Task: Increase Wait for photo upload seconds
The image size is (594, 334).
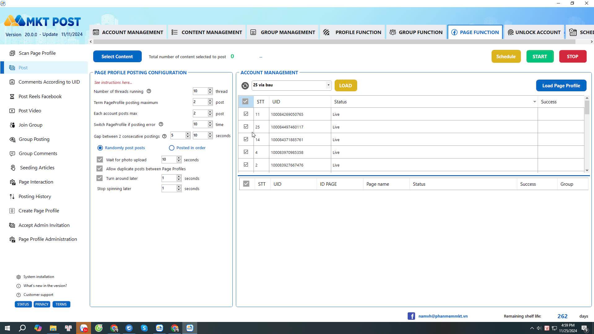Action: (179, 158)
